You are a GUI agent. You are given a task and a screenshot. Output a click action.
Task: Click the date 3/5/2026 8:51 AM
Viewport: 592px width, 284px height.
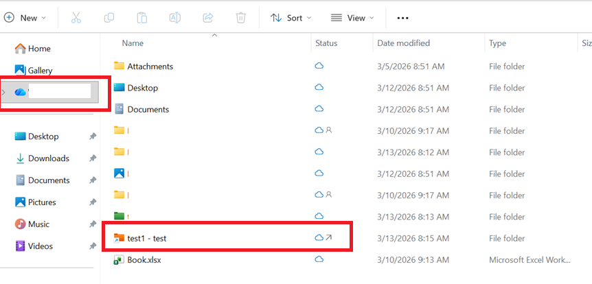[x=411, y=67]
